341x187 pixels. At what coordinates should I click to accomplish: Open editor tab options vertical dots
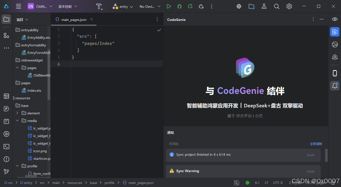click(157, 19)
